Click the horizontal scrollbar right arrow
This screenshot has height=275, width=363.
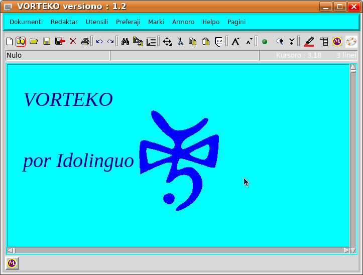[346, 250]
